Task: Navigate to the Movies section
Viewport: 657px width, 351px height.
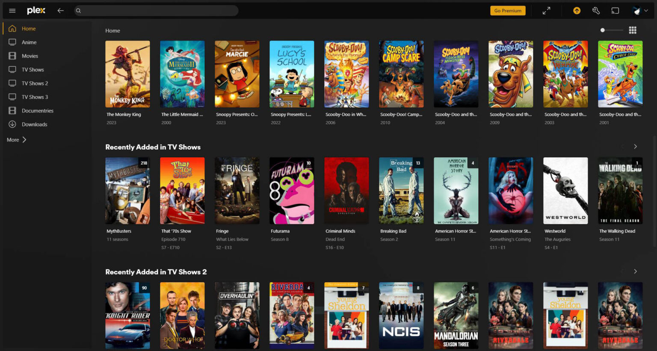Action: pos(30,56)
